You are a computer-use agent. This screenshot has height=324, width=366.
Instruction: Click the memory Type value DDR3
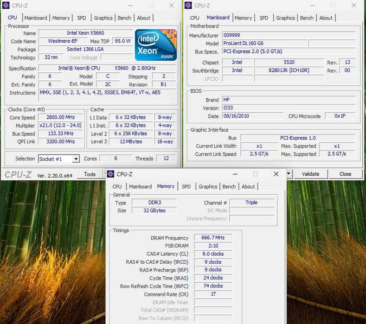[x=154, y=203]
